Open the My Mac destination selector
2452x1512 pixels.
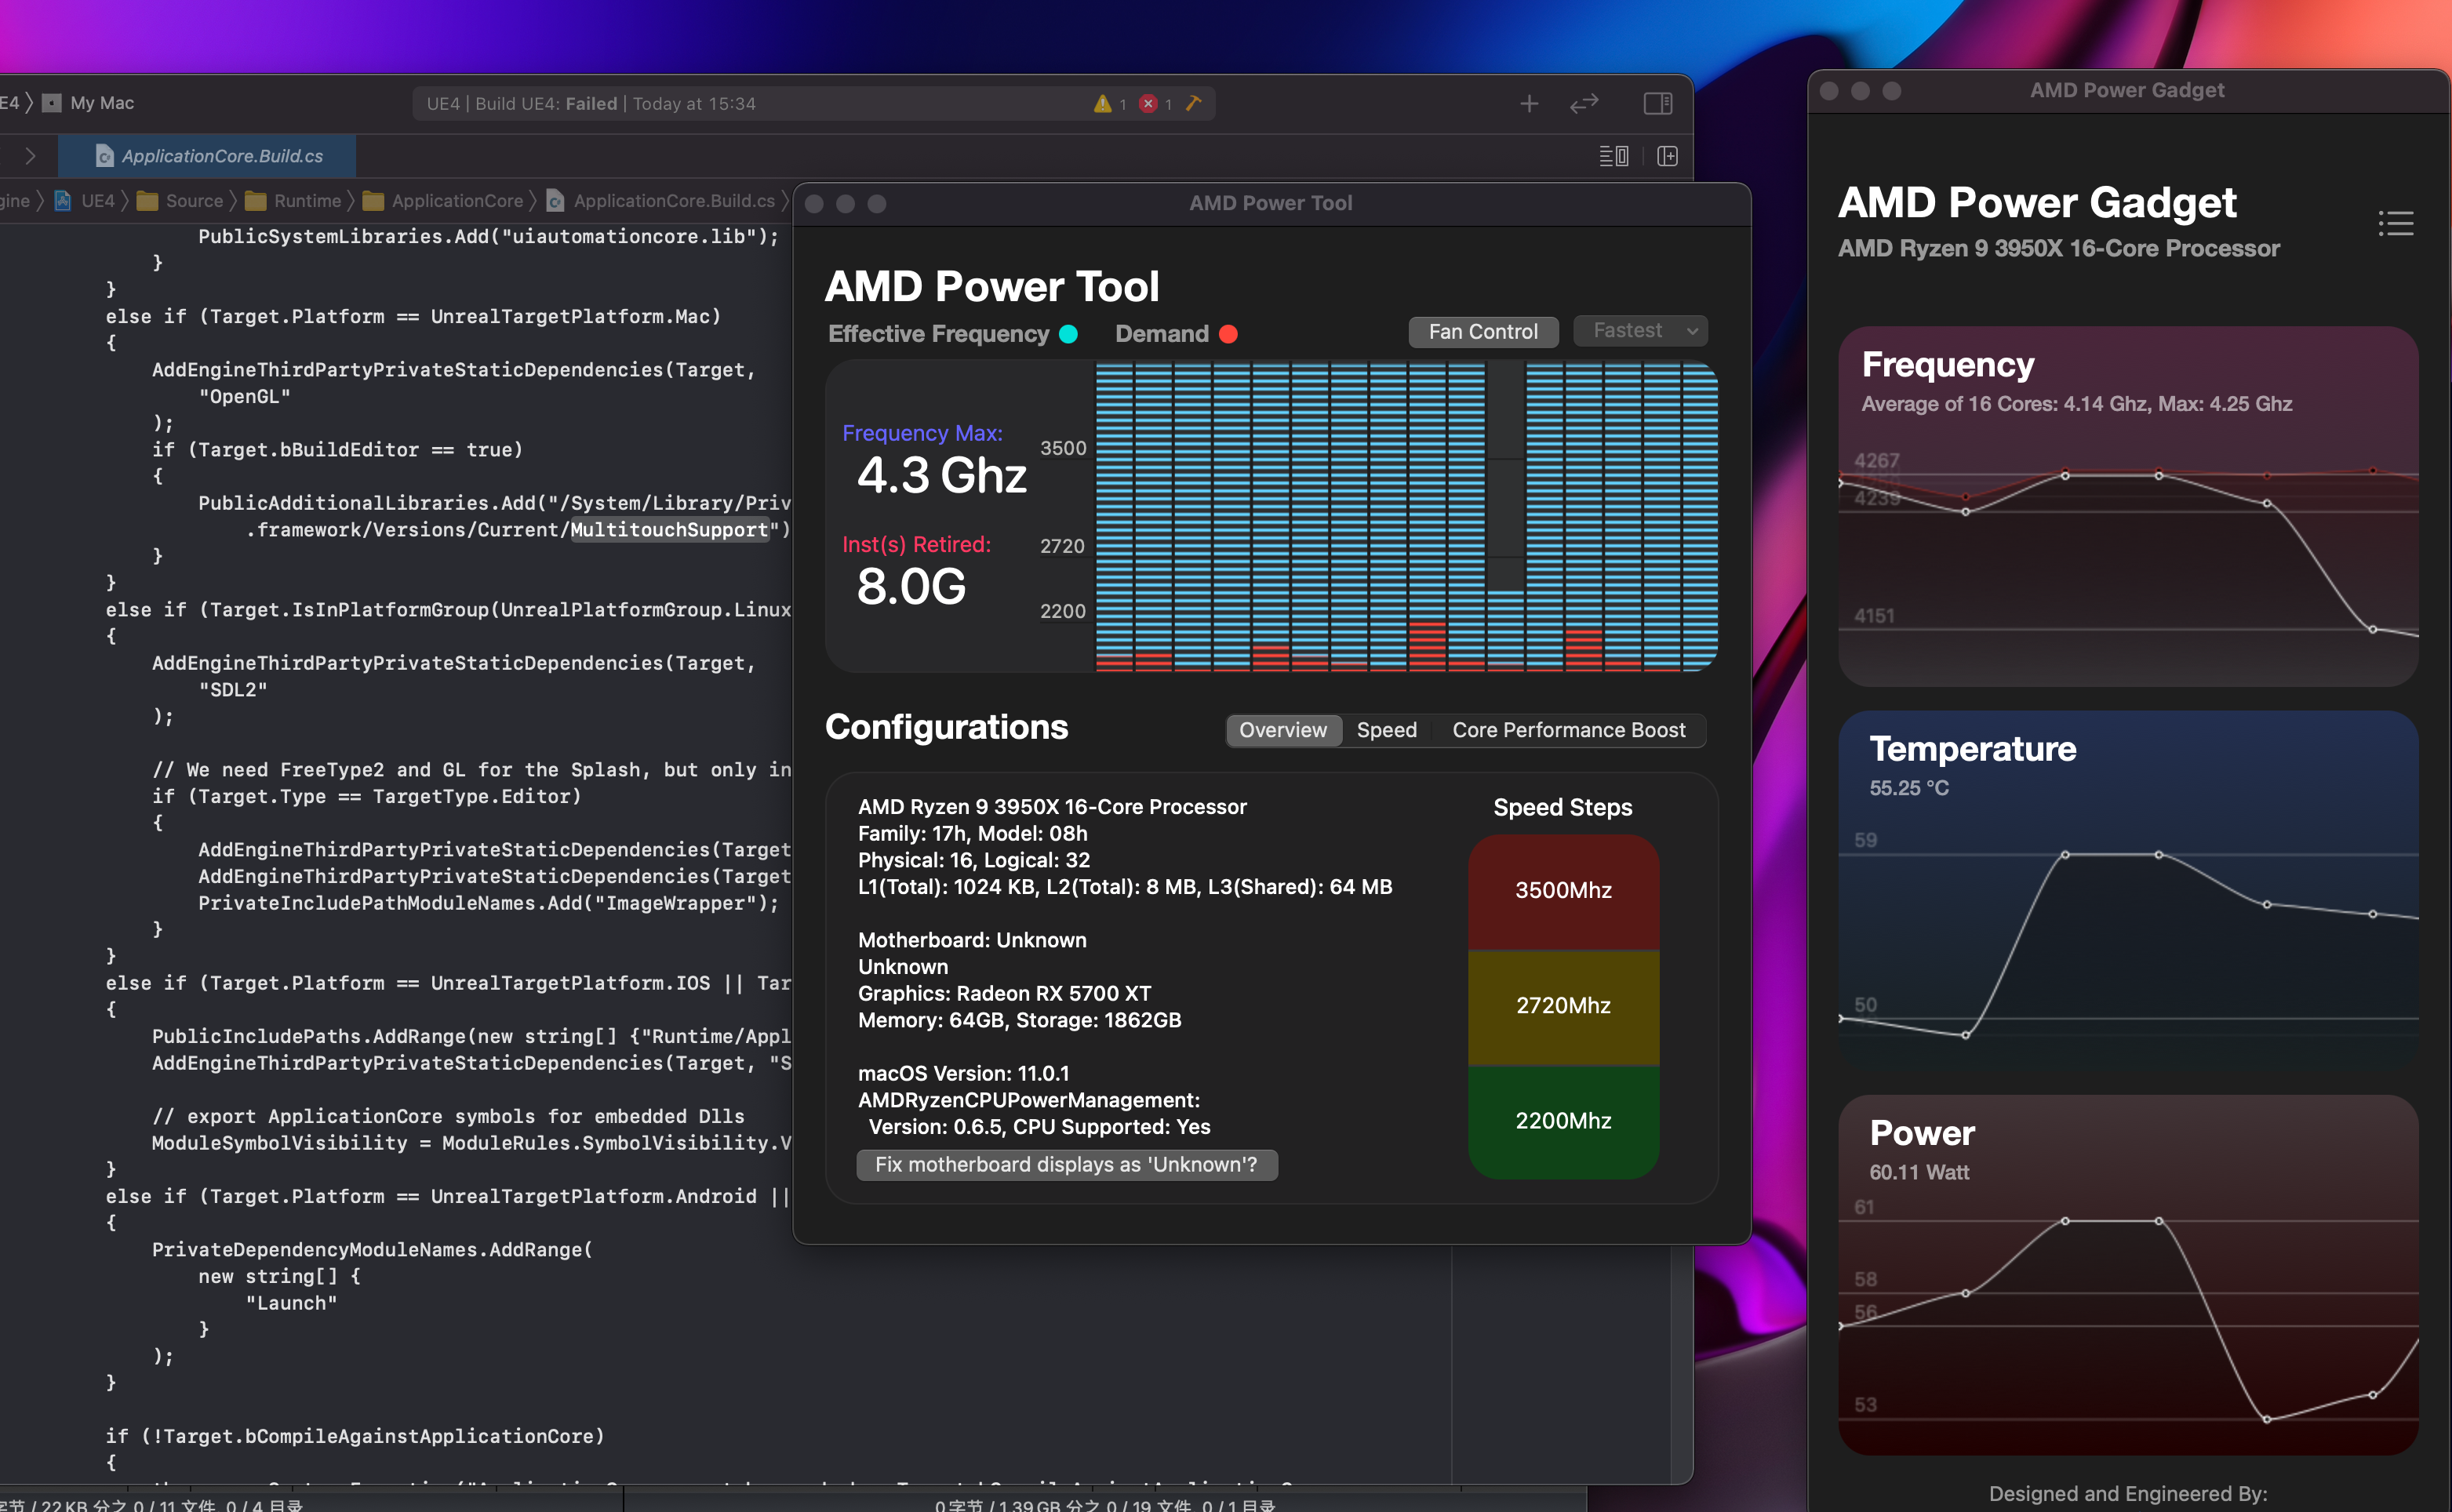(x=88, y=103)
